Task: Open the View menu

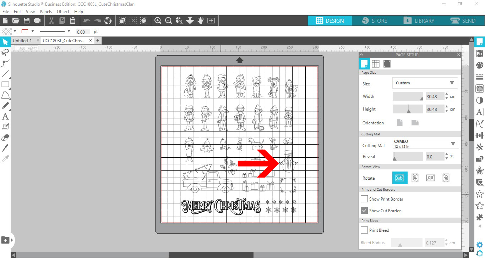Action: click(30, 11)
